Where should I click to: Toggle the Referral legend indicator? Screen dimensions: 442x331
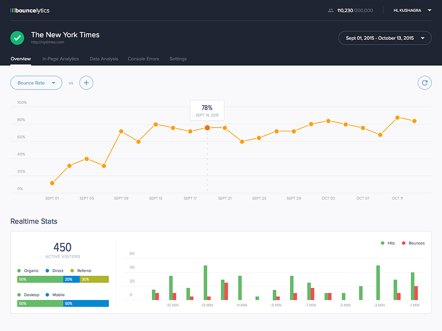[72, 271]
